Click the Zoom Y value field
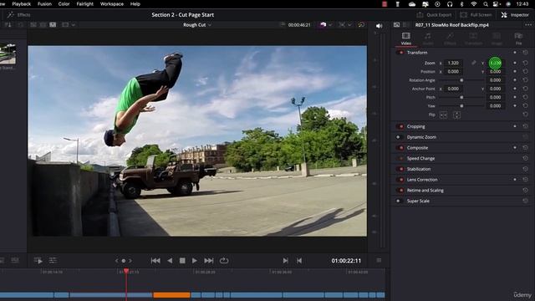 (x=495, y=64)
